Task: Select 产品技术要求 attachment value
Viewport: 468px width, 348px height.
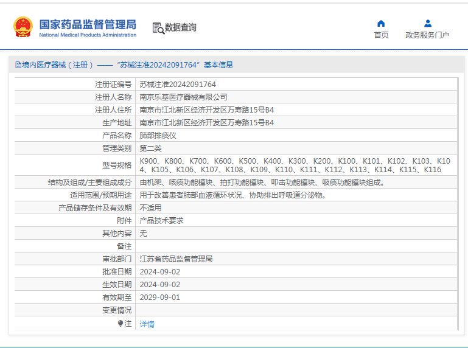Action: [161, 221]
